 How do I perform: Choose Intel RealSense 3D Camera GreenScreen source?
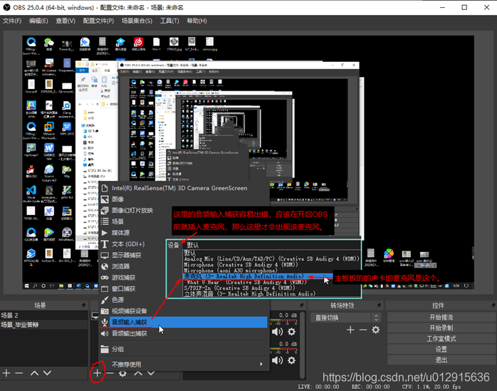184,188
